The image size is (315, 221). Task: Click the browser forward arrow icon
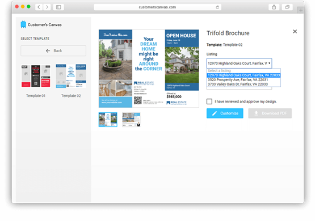(47, 7)
